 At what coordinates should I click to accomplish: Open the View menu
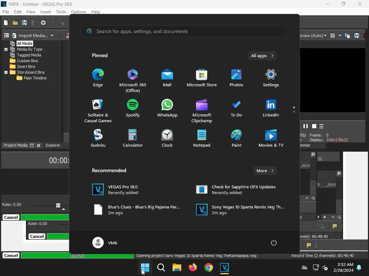coord(31,12)
